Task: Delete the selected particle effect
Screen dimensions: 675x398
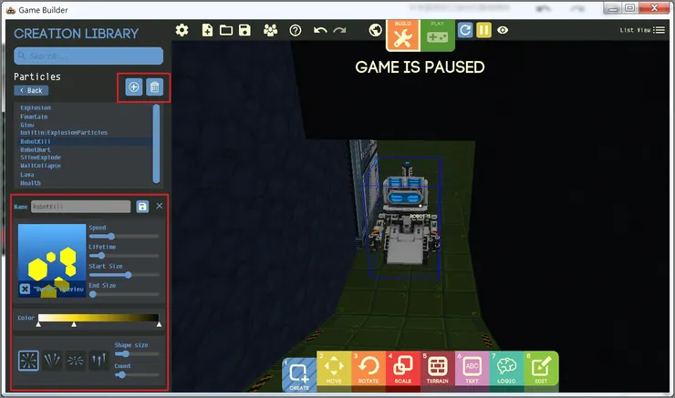Action: (x=154, y=87)
